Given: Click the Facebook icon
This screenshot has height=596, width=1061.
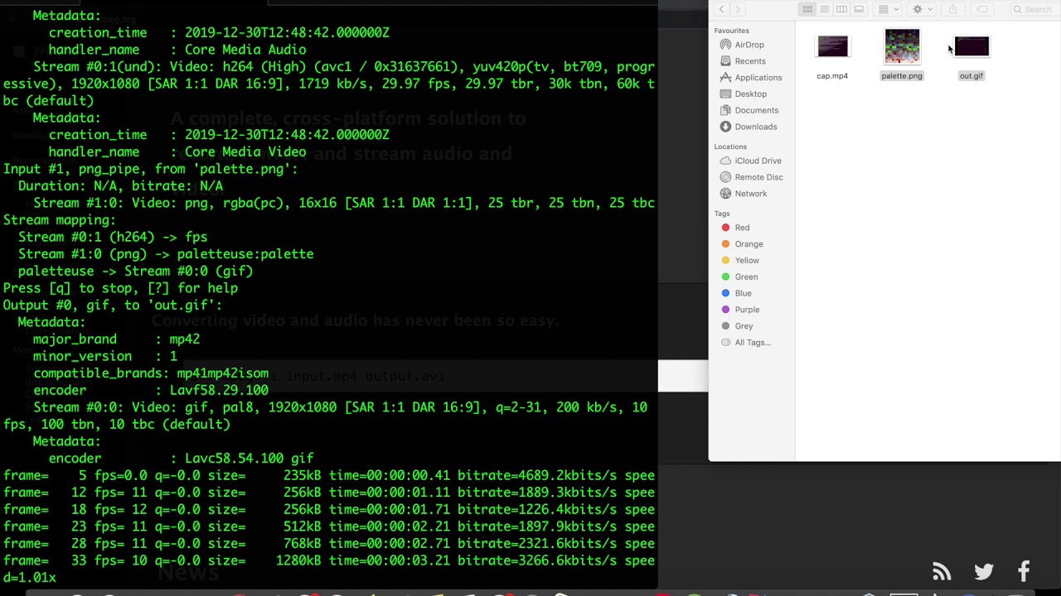Looking at the screenshot, I should (x=1025, y=571).
